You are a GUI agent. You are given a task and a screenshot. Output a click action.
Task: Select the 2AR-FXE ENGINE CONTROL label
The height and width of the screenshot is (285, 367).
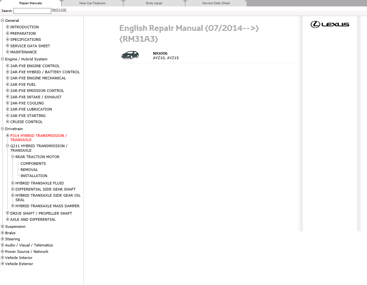pyautogui.click(x=35, y=66)
